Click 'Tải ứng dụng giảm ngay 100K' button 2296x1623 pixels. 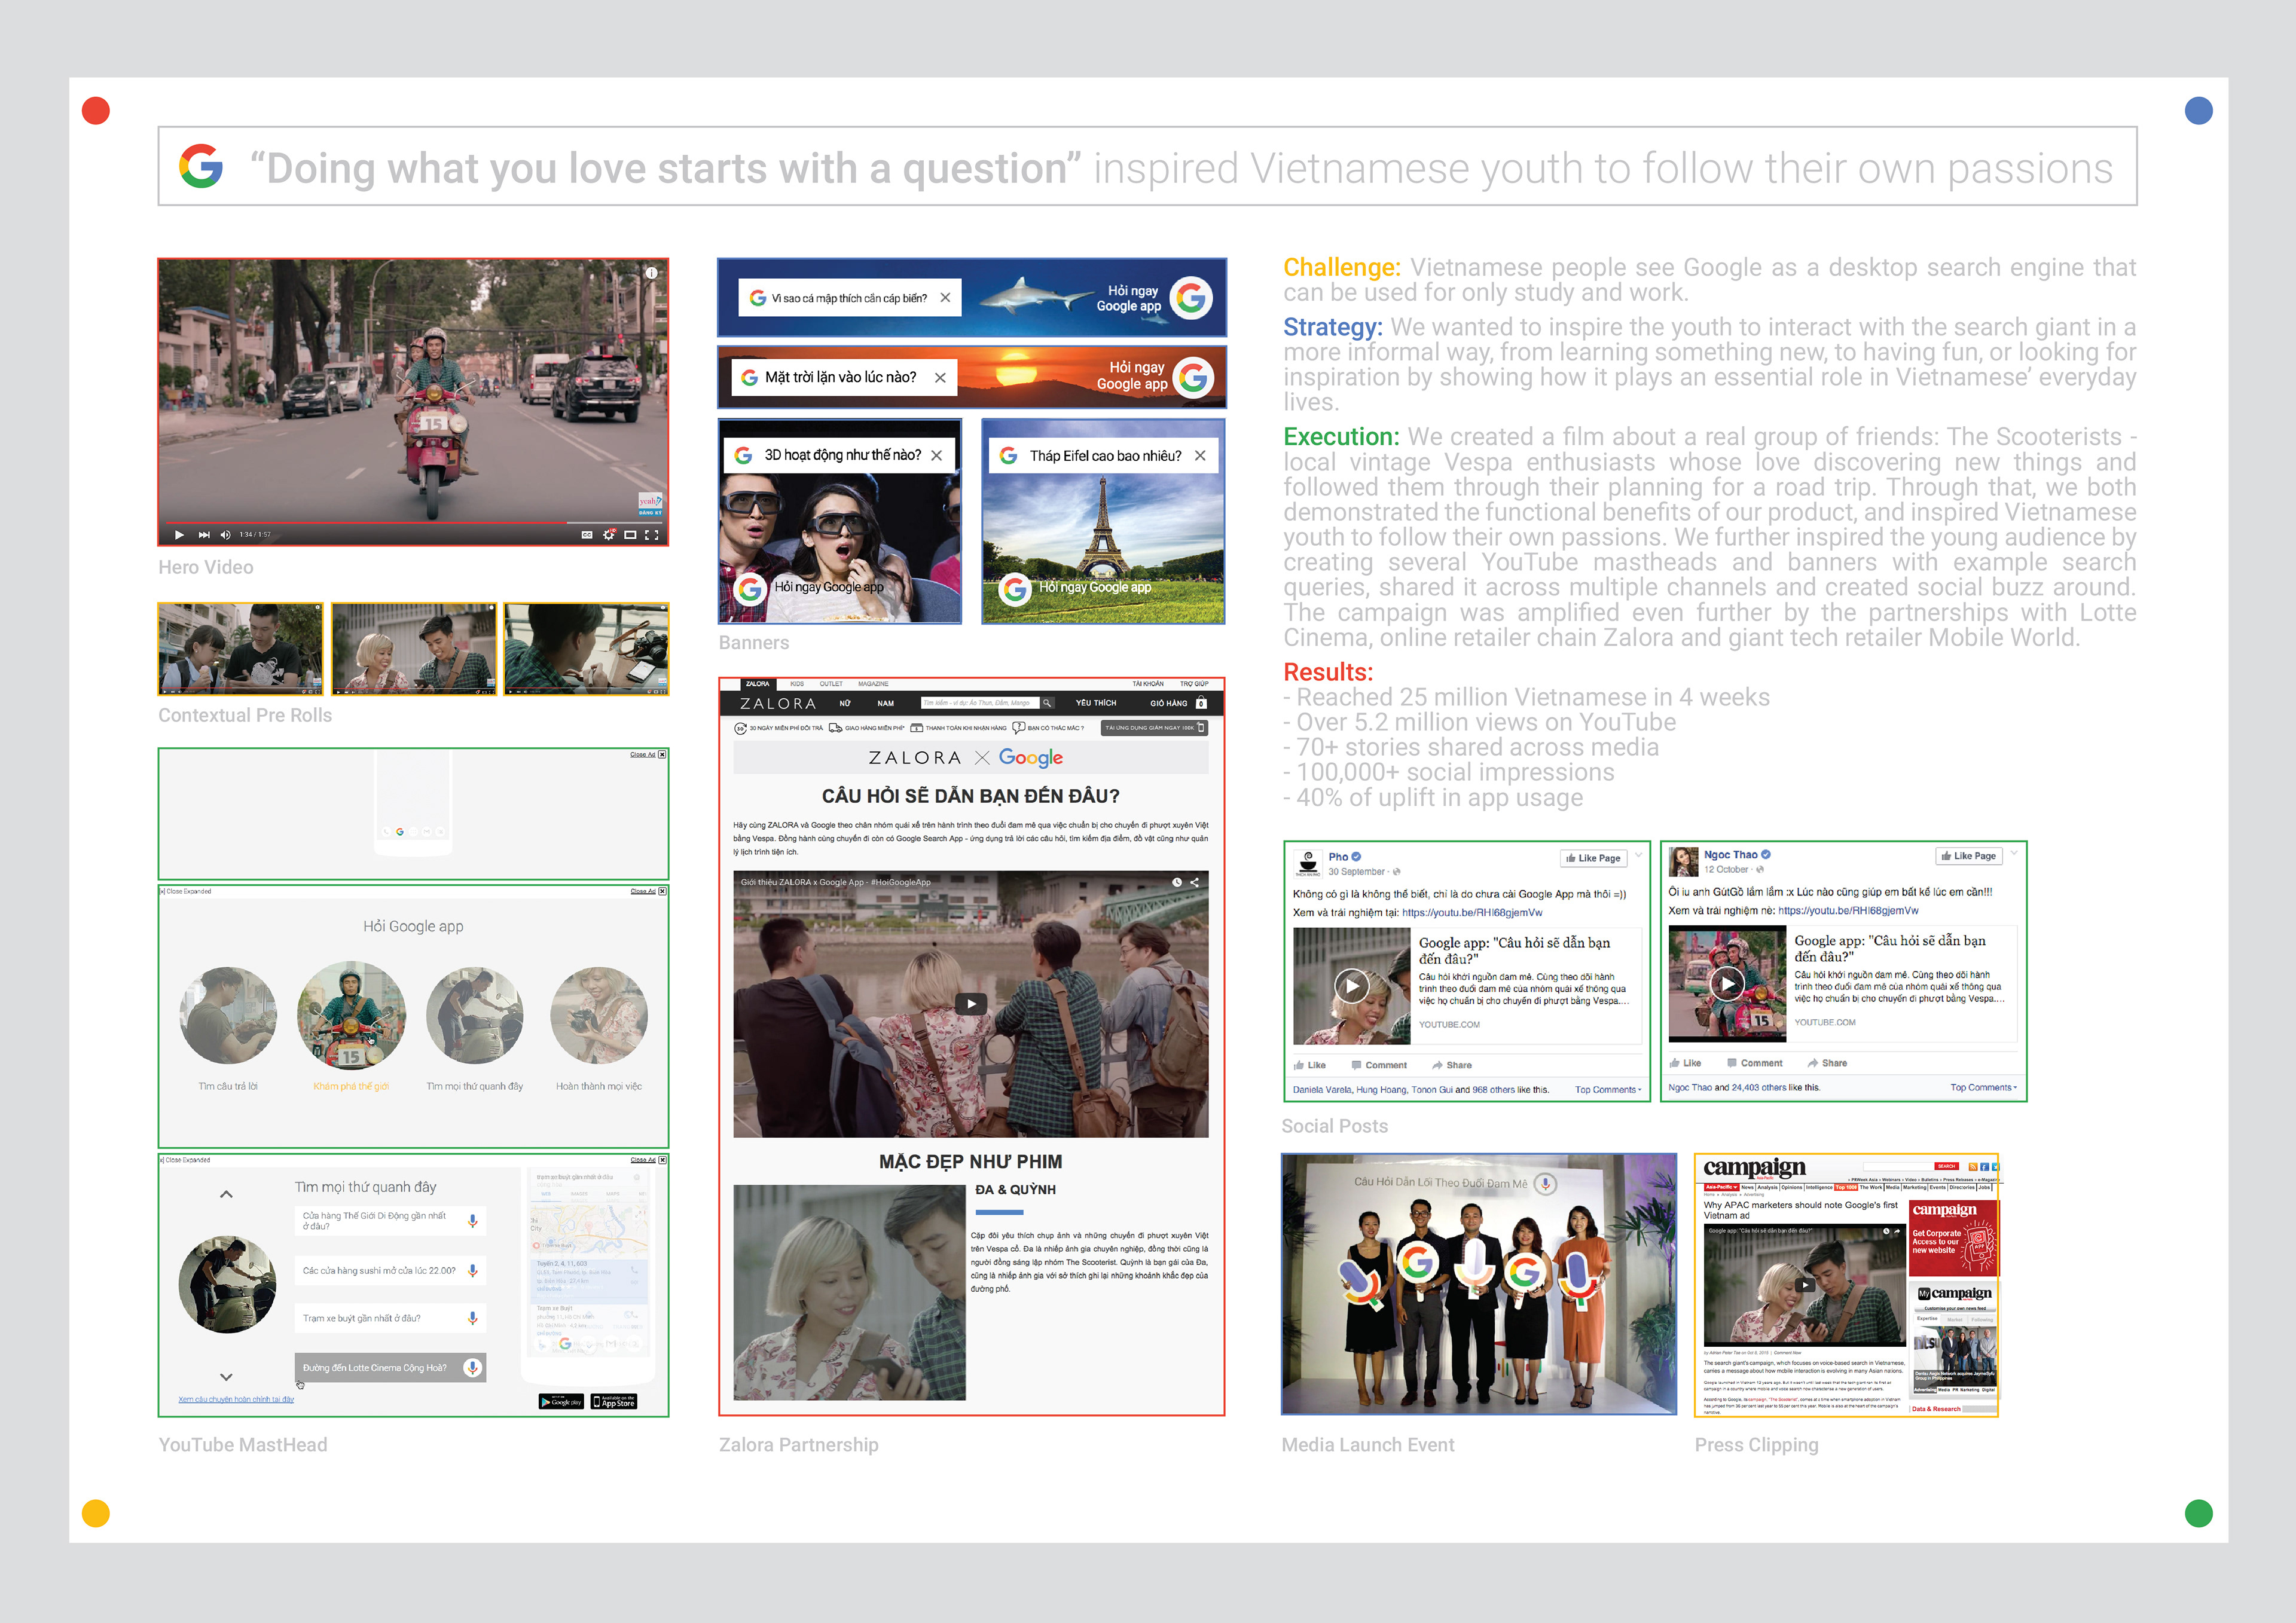1155,728
